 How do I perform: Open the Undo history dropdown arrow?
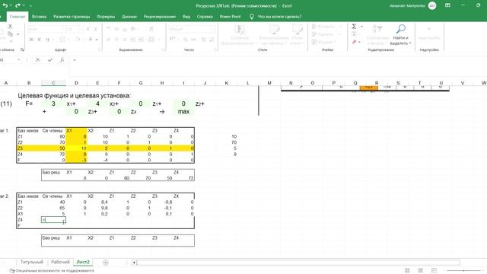pyautogui.click(x=11, y=6)
